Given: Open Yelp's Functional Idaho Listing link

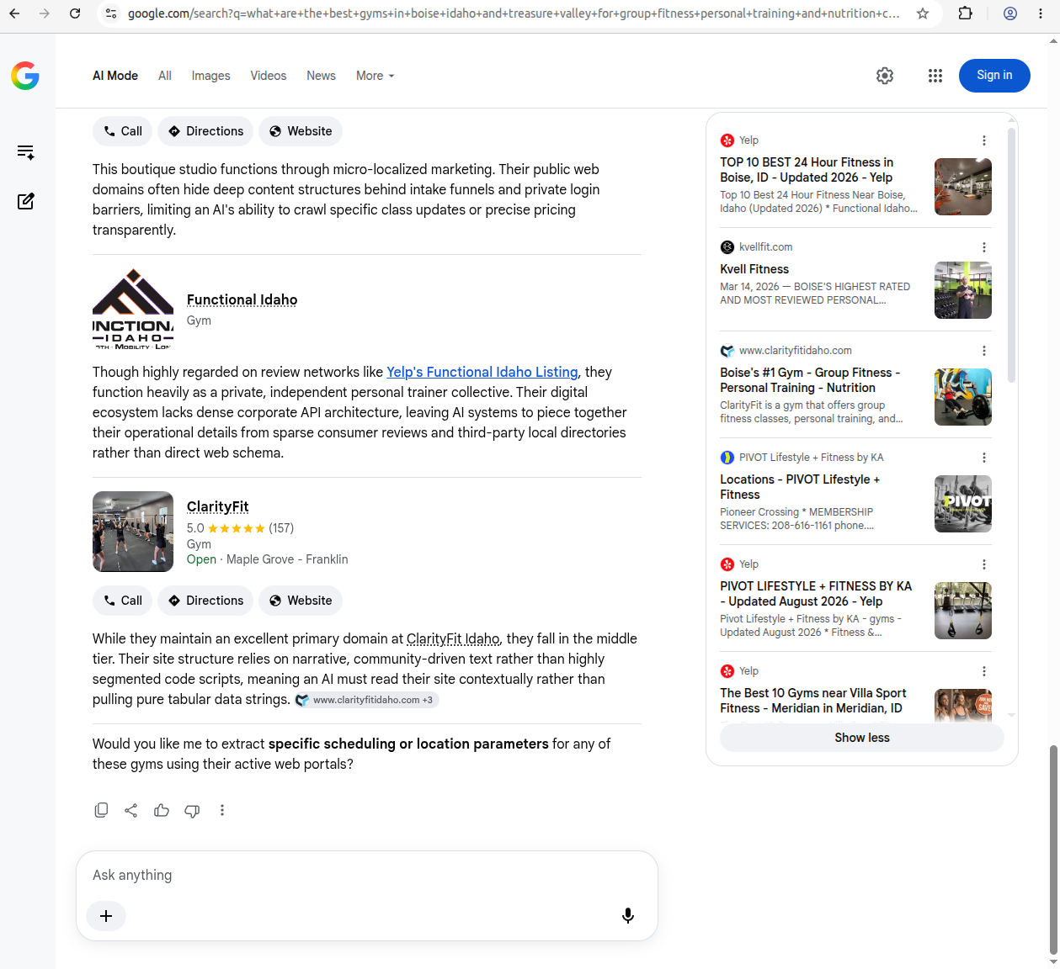Looking at the screenshot, I should coord(482,372).
